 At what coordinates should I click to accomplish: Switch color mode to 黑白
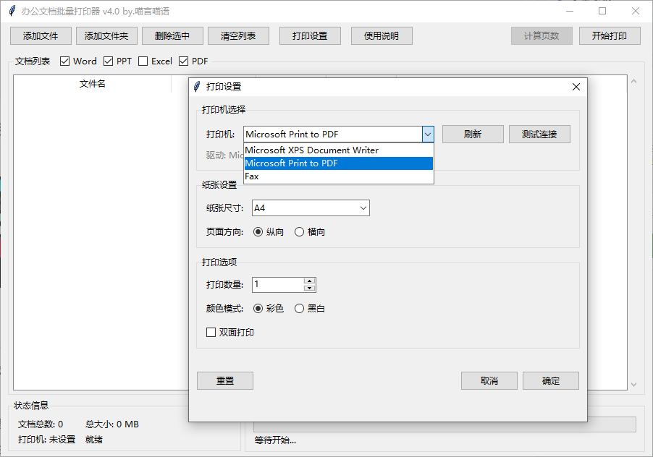(298, 308)
